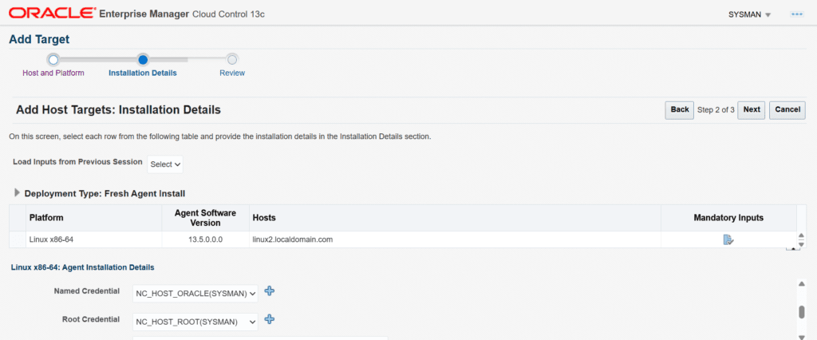
Task: Click the Review step circle
Action: [232, 59]
